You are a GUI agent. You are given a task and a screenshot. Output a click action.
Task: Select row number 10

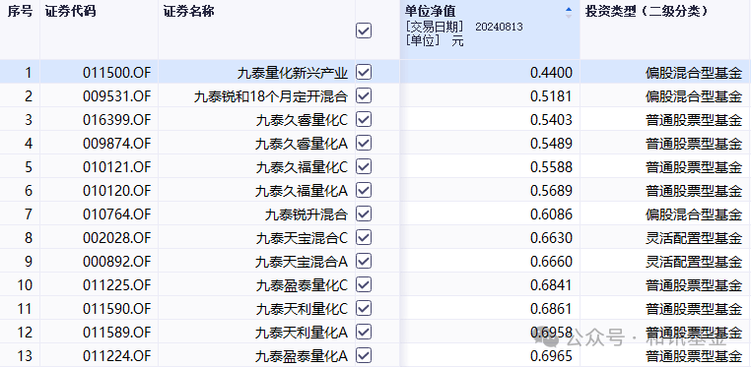point(25,285)
